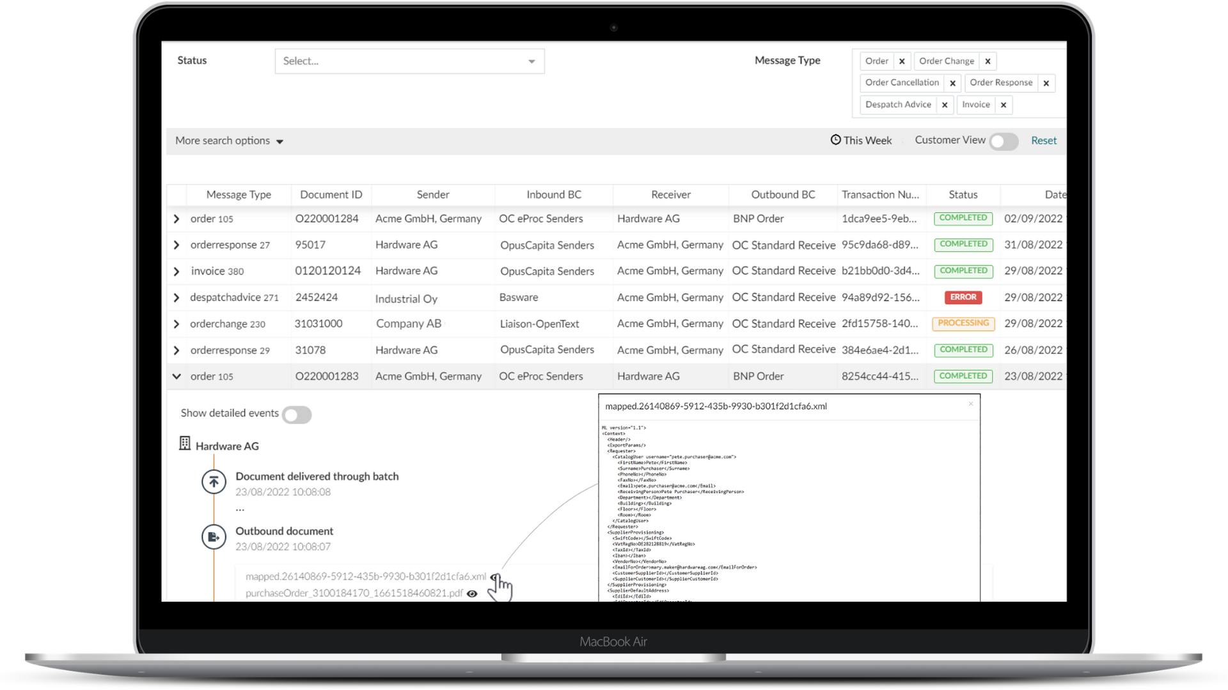Click the Reset link
This screenshot has width=1228, height=690.
(1043, 141)
